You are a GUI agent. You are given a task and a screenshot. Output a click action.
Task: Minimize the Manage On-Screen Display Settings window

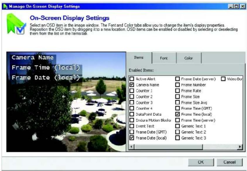[231, 6]
